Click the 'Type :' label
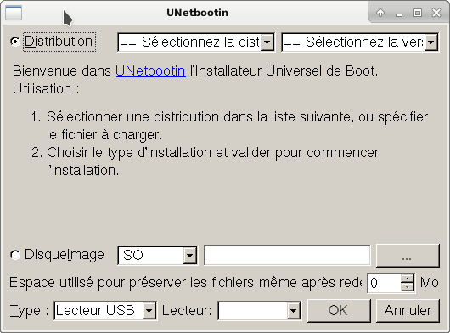Viewport: 450px width, 333px height. 30,311
